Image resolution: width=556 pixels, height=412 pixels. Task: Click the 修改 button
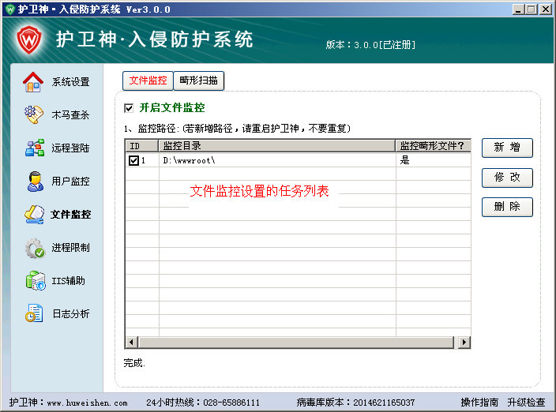507,178
